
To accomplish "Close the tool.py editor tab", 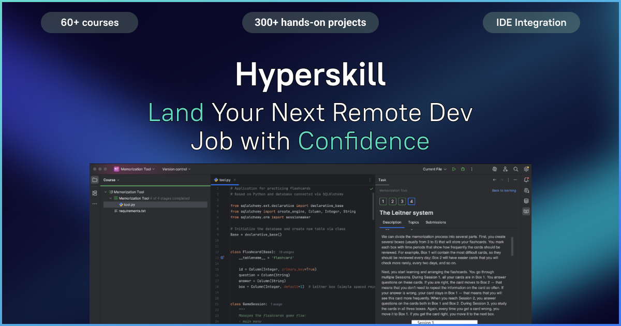I will click(234, 180).
